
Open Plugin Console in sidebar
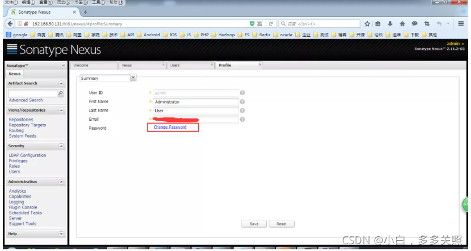(x=23, y=207)
